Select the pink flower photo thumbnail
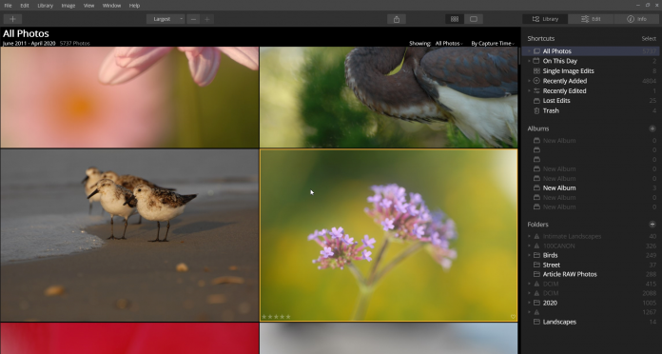Viewport: 662px width, 354px height. pyautogui.click(x=129, y=97)
